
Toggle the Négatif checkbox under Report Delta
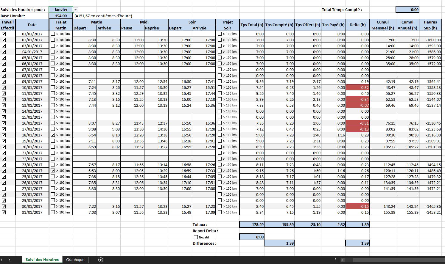point(196,237)
